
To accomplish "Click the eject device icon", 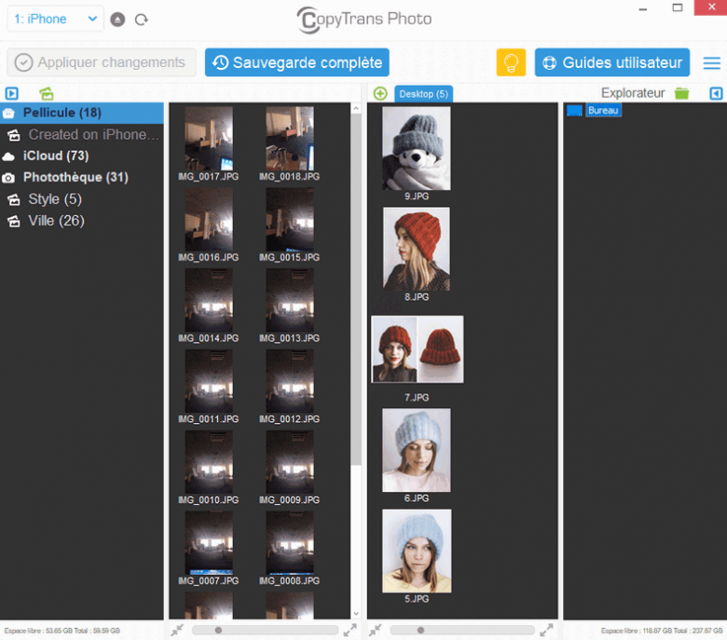I will pos(117,20).
